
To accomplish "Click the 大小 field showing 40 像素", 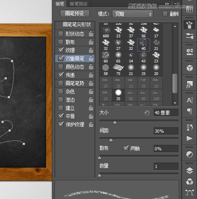I will (166, 113).
